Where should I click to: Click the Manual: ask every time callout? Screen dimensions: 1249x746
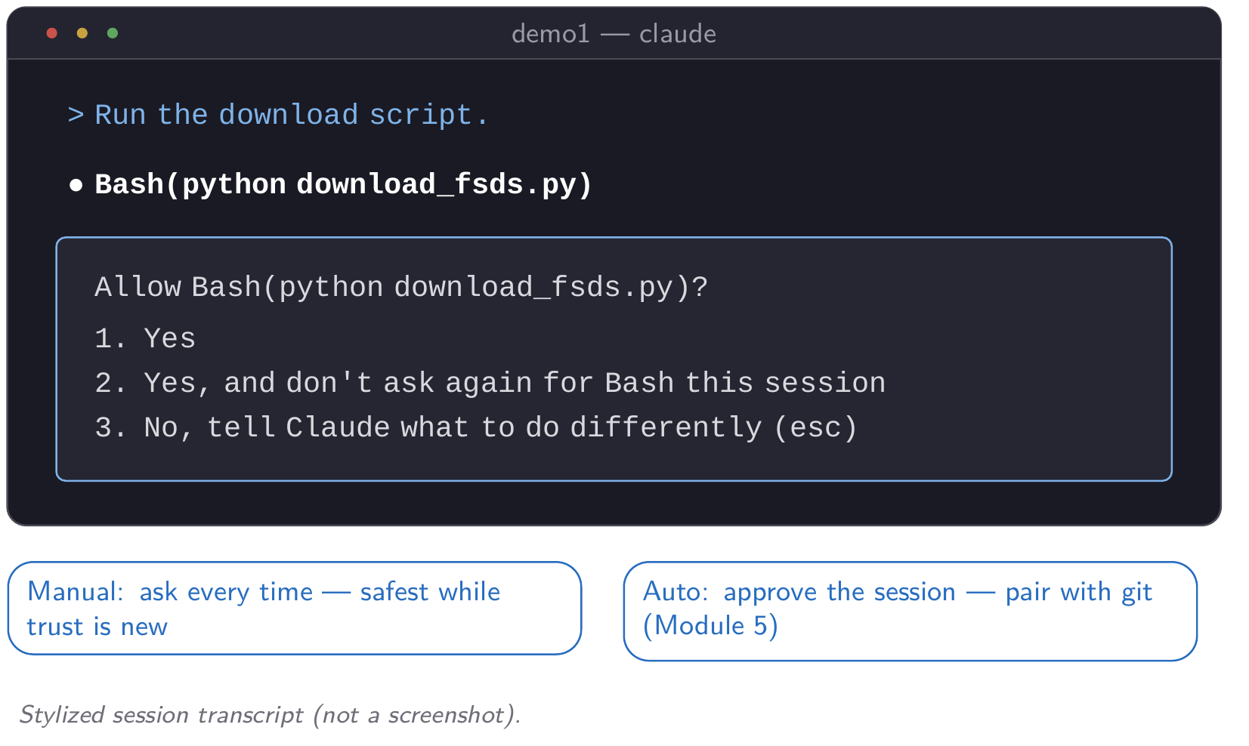pyautogui.click(x=295, y=608)
